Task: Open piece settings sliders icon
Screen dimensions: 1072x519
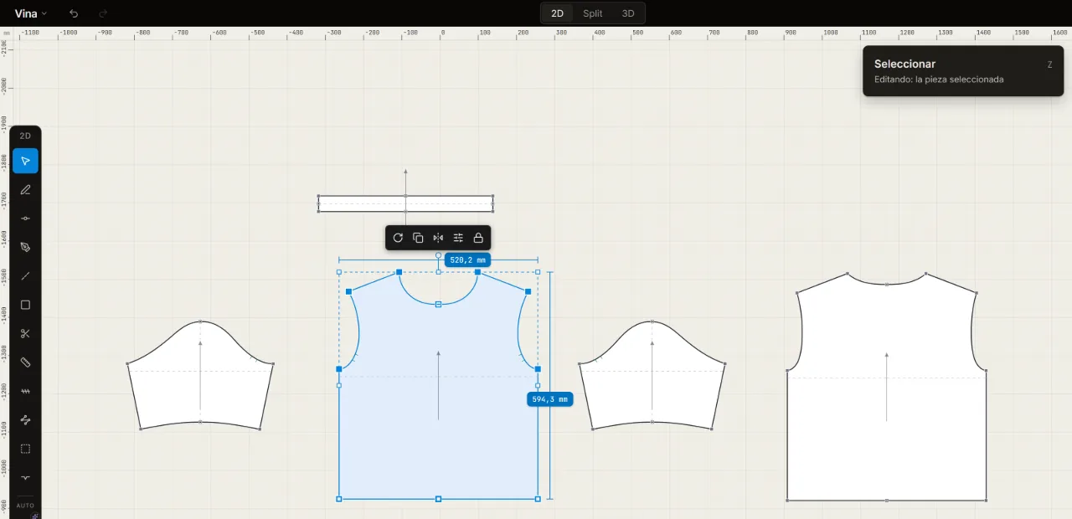Action: pos(458,238)
